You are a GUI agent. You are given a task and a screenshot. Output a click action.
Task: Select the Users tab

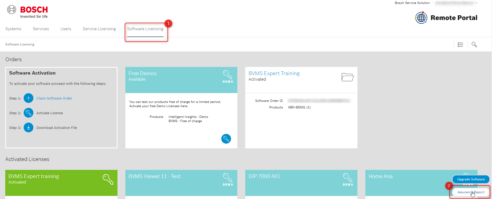66,29
